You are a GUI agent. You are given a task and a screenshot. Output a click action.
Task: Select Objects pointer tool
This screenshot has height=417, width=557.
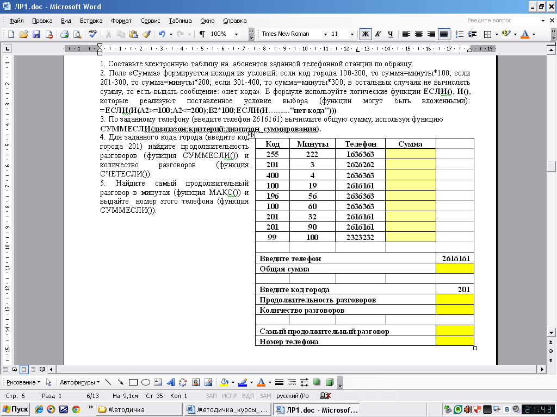click(48, 382)
